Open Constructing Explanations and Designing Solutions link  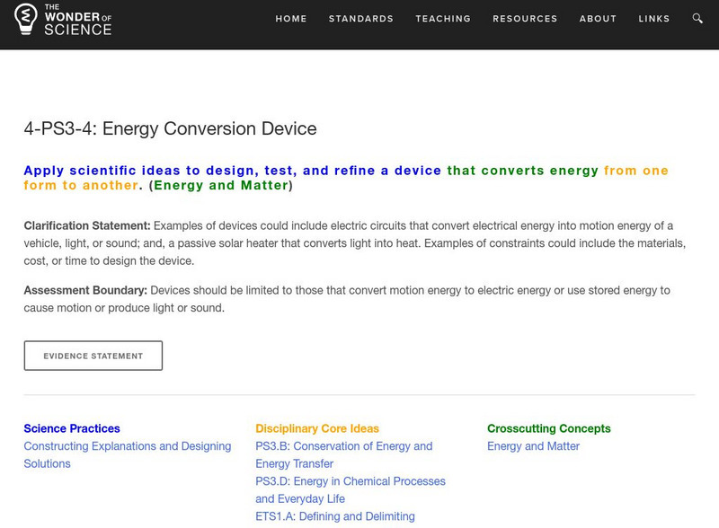[128, 446]
